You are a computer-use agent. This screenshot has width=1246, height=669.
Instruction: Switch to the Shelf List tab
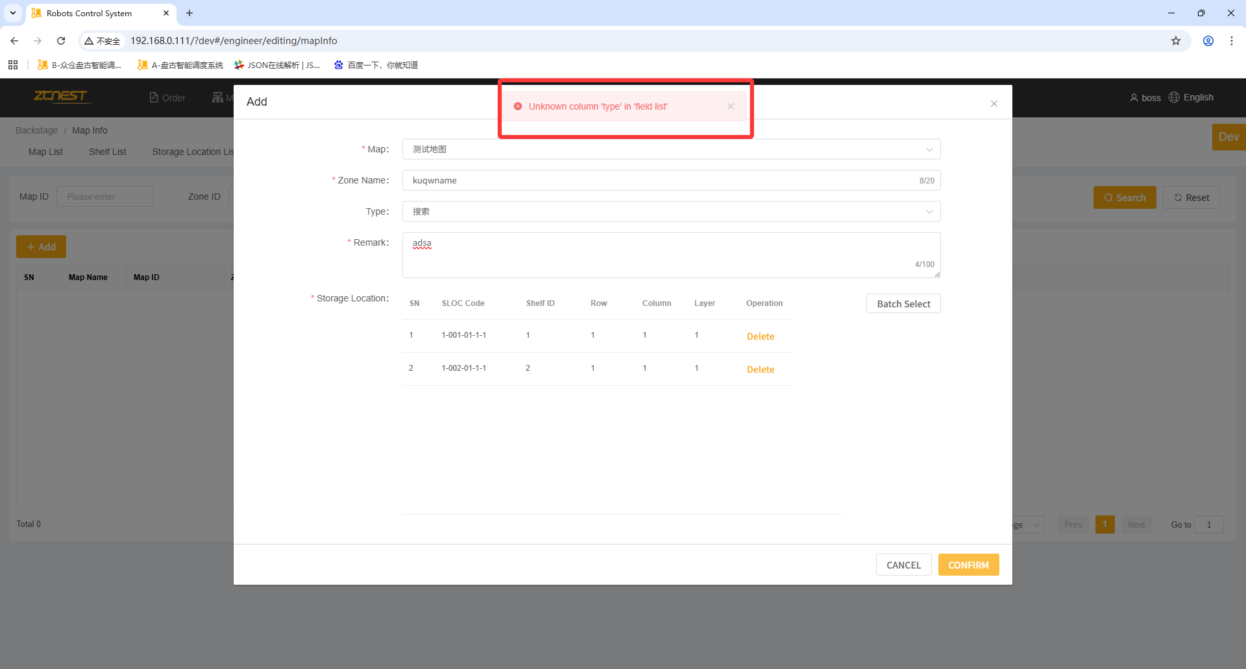pos(107,152)
